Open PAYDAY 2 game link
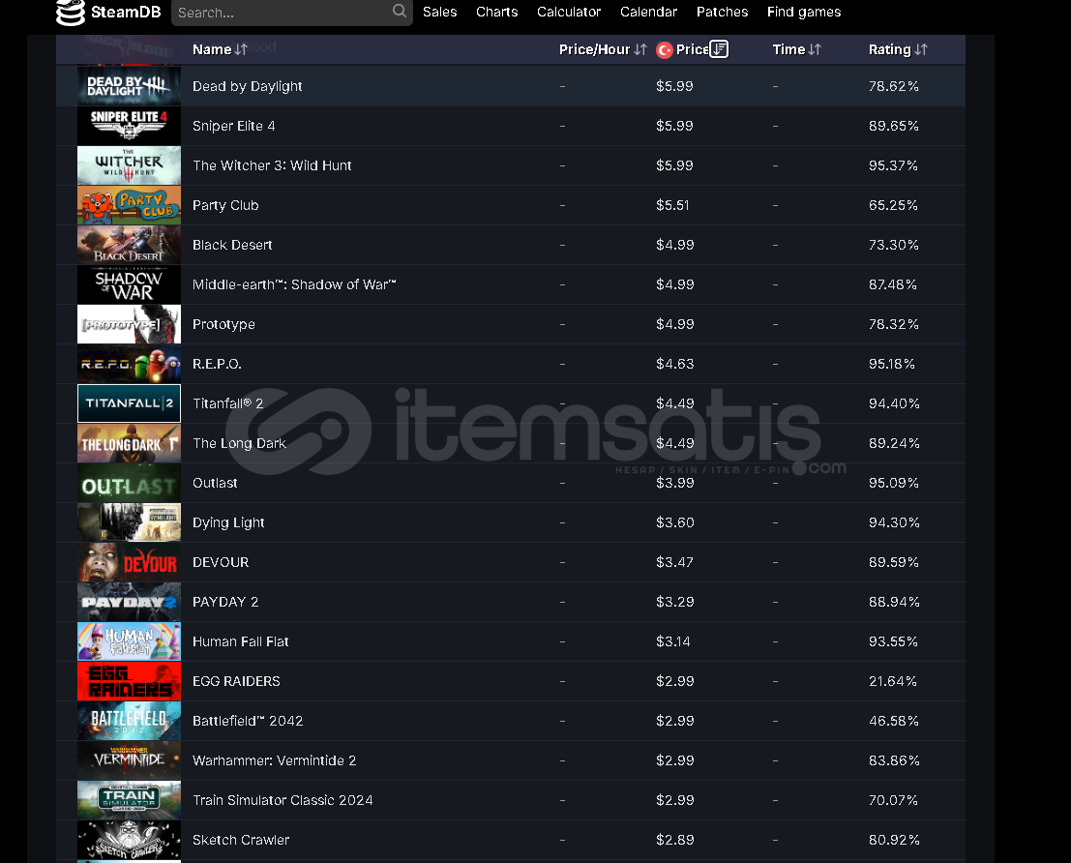This screenshot has width=1071, height=863. click(x=225, y=602)
